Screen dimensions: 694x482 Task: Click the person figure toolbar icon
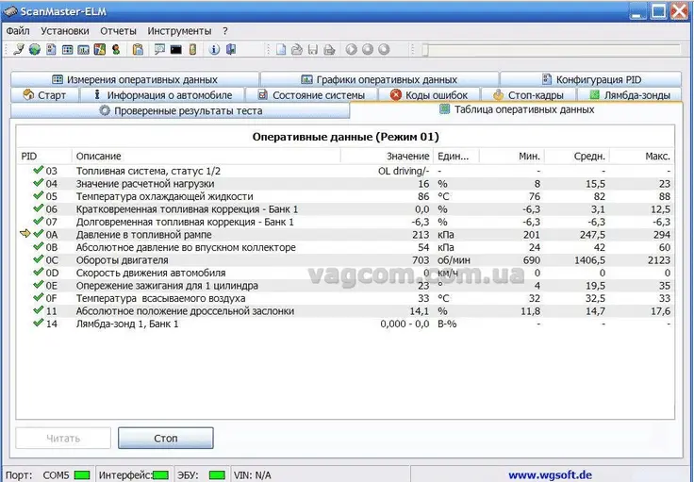pos(116,49)
